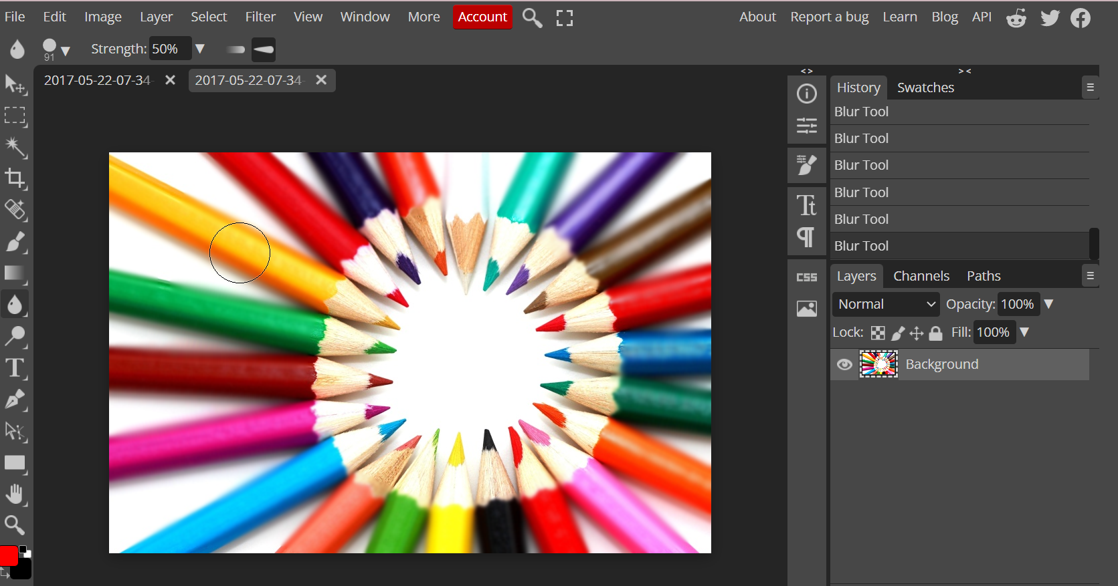Click the search magnifier in top bar
Image resolution: width=1118 pixels, height=586 pixels.
(x=533, y=17)
